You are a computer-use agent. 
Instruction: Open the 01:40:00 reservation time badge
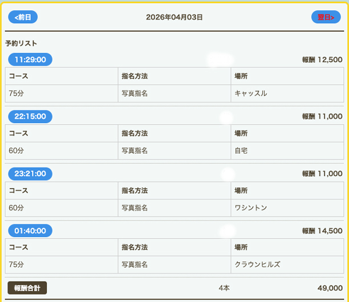(30, 230)
